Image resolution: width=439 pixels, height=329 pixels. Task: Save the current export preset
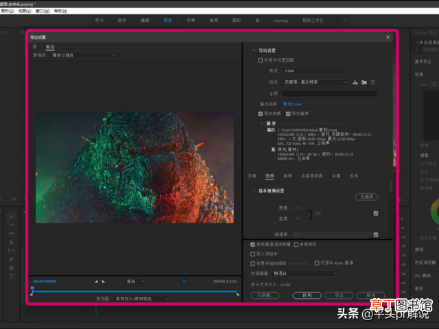pyautogui.click(x=355, y=82)
